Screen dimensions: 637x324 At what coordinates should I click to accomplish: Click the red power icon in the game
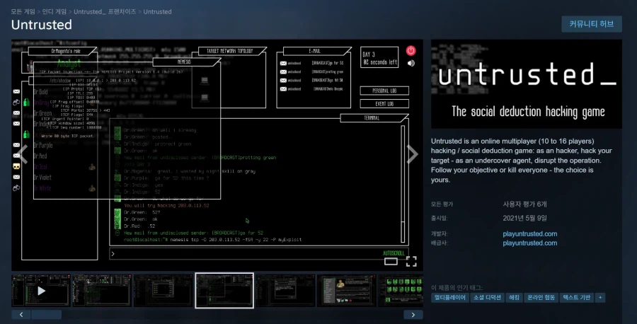tap(411, 50)
